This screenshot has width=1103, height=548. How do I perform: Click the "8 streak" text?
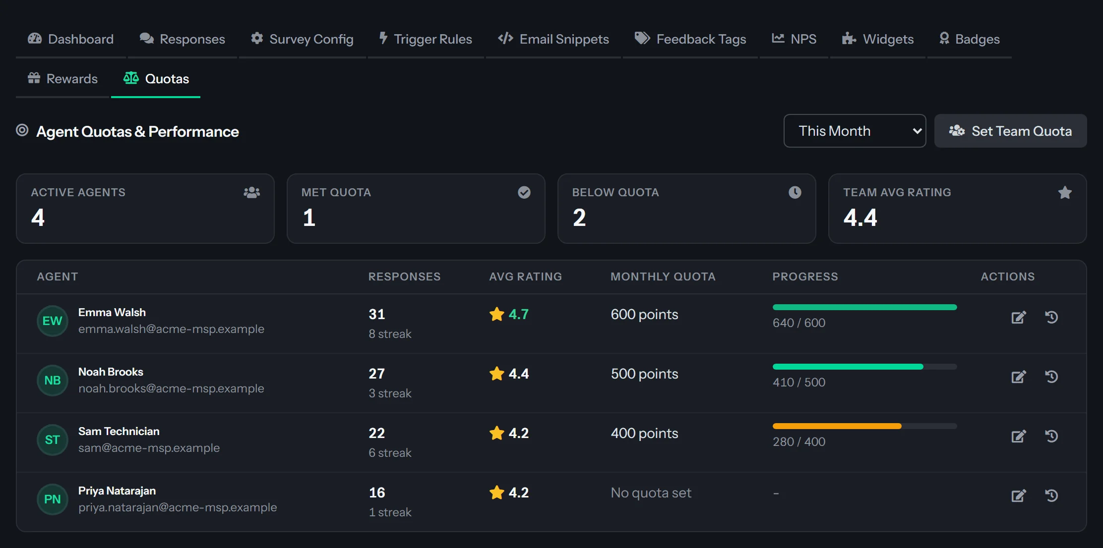tap(390, 334)
